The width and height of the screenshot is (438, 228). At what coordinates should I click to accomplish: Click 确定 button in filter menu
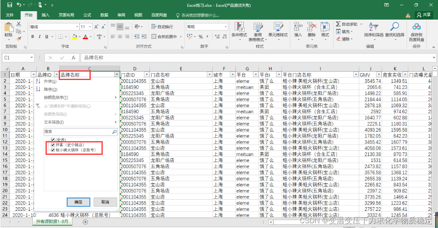(x=78, y=202)
